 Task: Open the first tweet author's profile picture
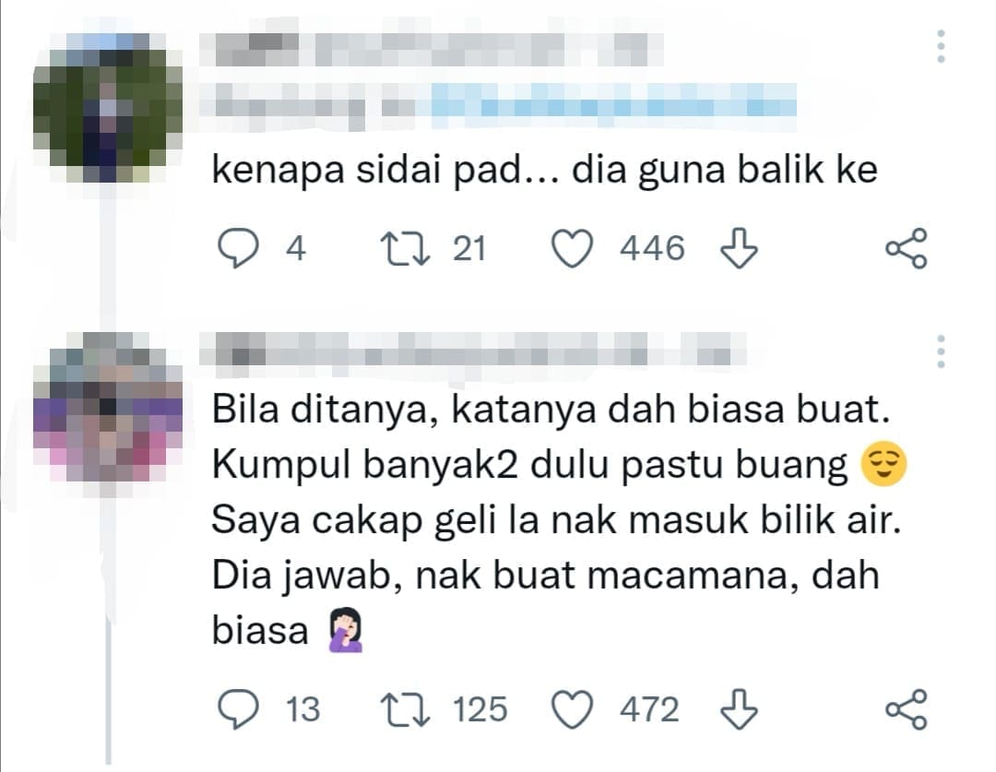tap(108, 108)
